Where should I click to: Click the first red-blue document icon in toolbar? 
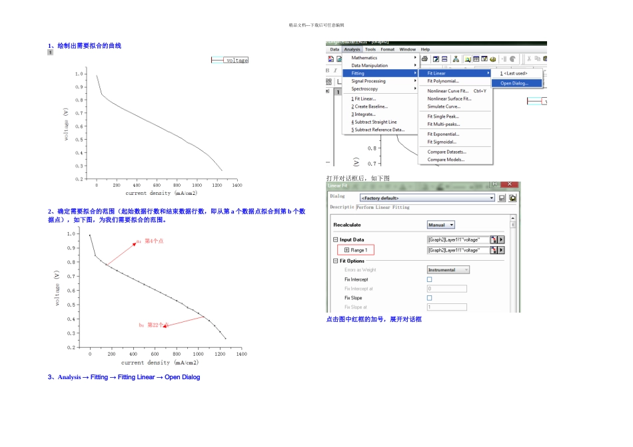coord(331,59)
